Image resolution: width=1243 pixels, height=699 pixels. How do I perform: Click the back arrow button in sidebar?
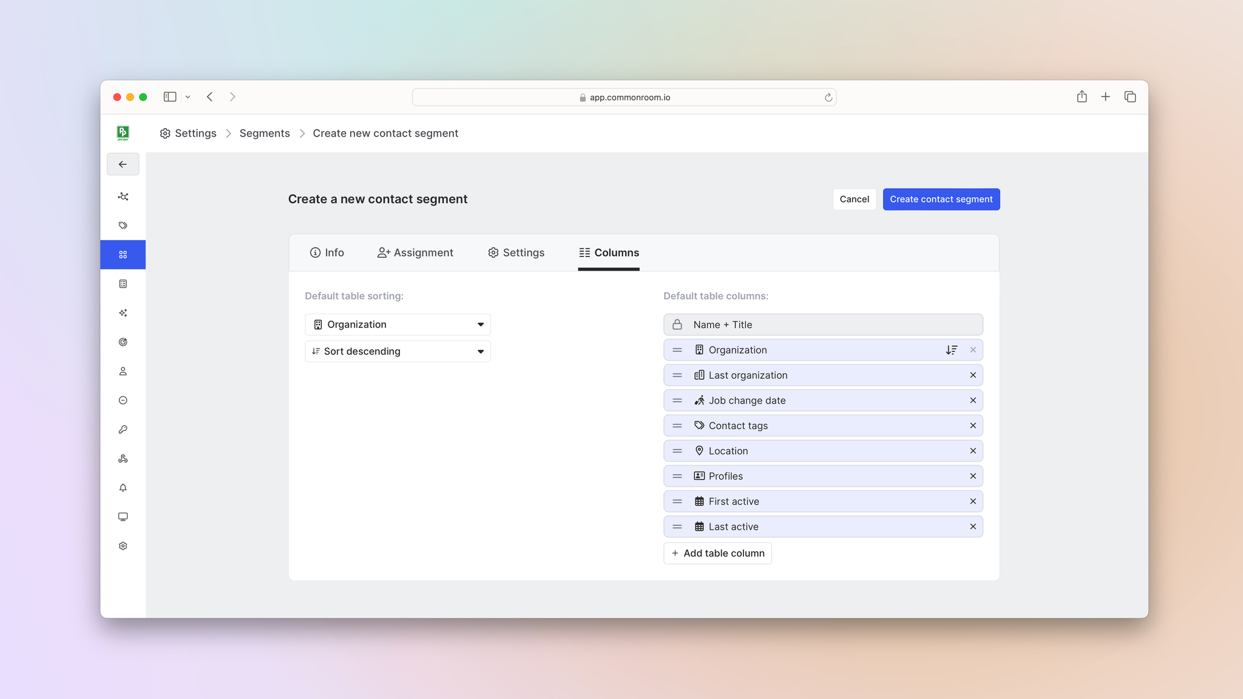click(x=123, y=164)
